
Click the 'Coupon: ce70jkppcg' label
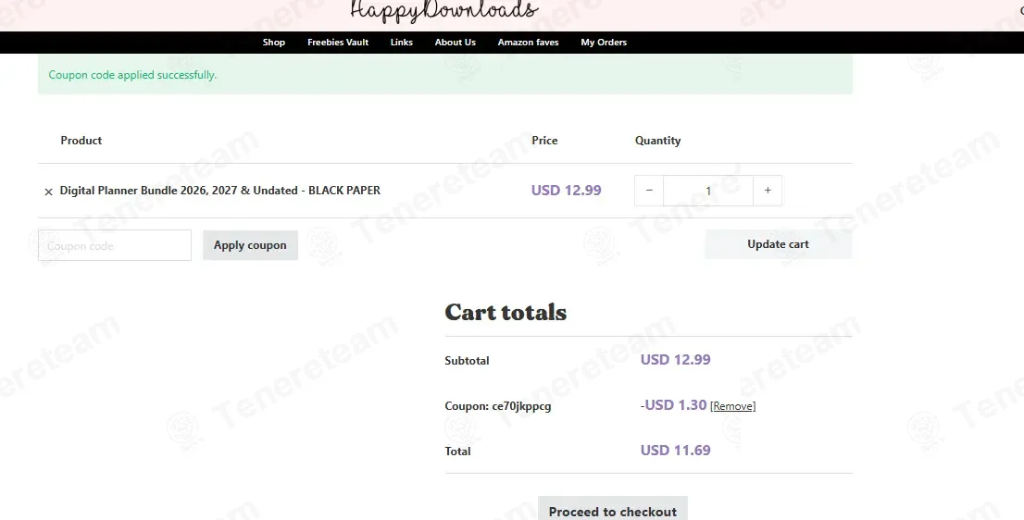pos(497,406)
